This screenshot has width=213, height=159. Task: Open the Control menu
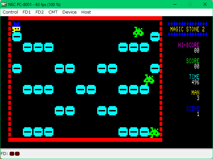click(x=10, y=12)
